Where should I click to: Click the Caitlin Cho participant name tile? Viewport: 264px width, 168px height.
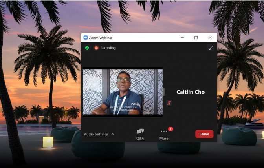click(191, 92)
